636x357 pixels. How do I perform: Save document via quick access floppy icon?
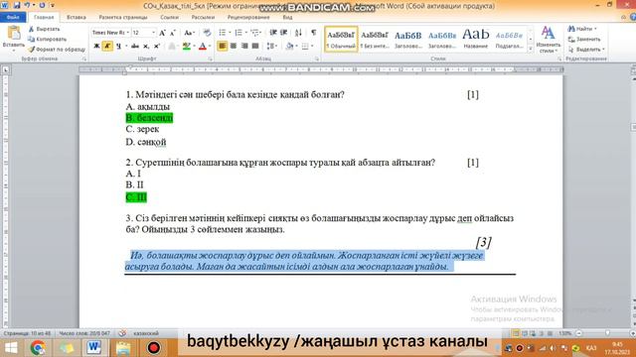17,6
